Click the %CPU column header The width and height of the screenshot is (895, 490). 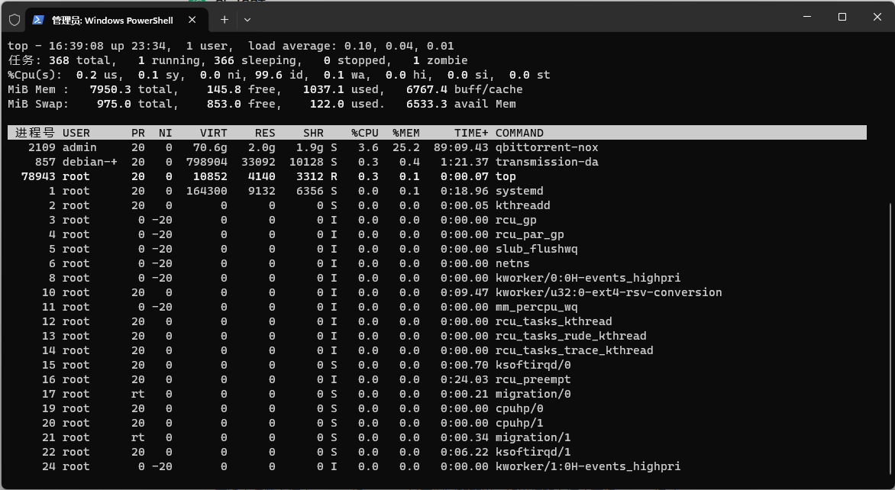click(x=364, y=133)
